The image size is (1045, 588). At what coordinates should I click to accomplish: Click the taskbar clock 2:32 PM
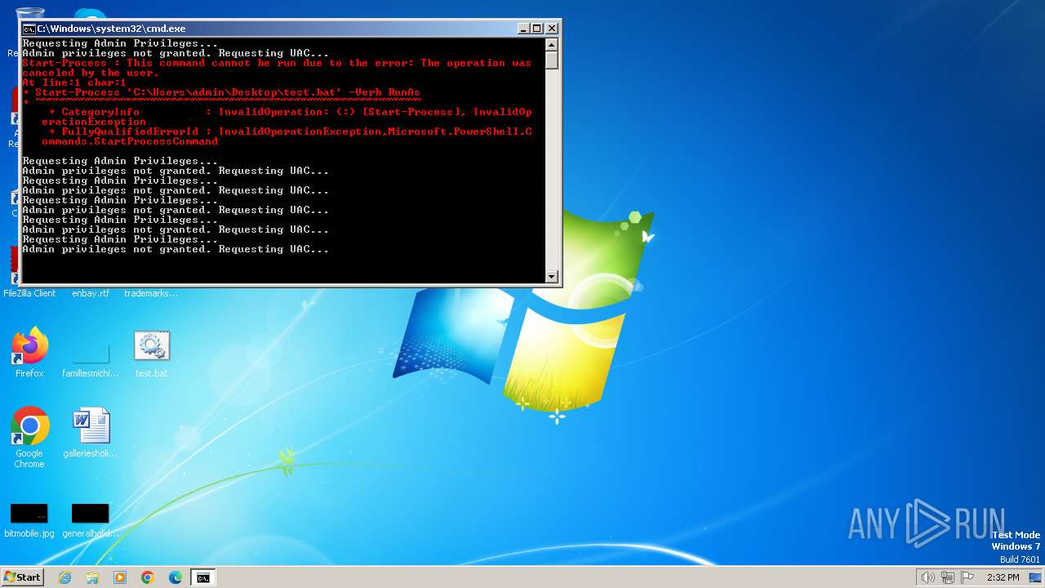point(1003,577)
